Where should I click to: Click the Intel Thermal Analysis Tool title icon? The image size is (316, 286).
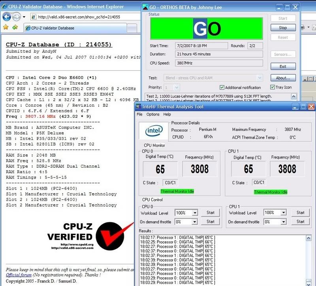click(x=138, y=107)
